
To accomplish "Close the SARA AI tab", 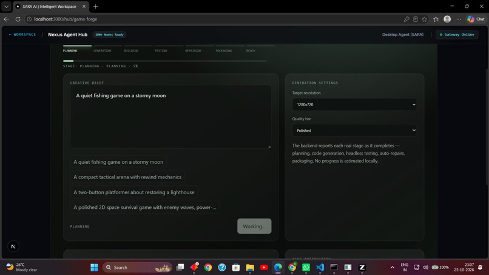I will (84, 7).
